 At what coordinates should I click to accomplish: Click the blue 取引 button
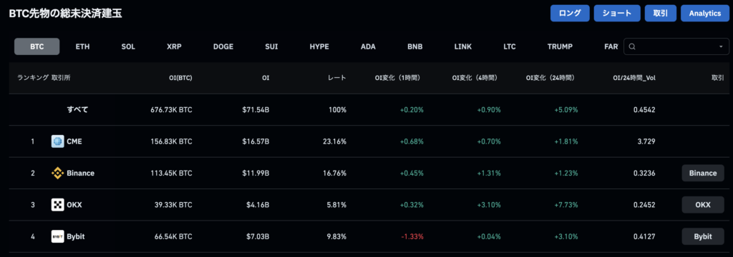tap(660, 13)
